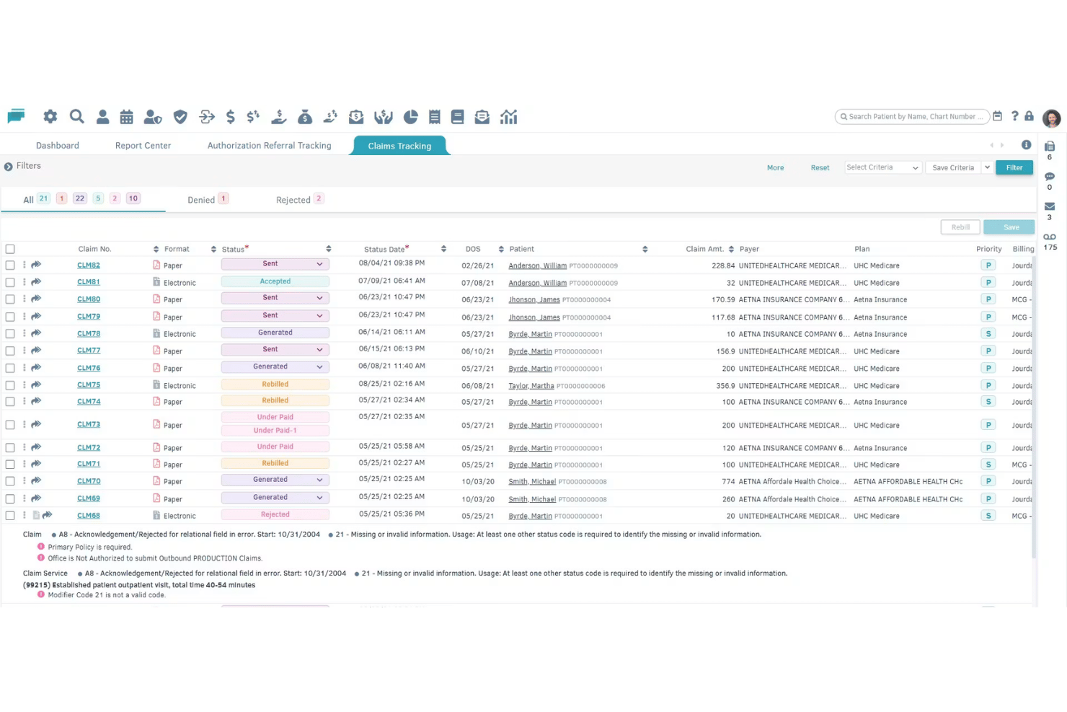Open the help question mark icon

click(x=1014, y=116)
